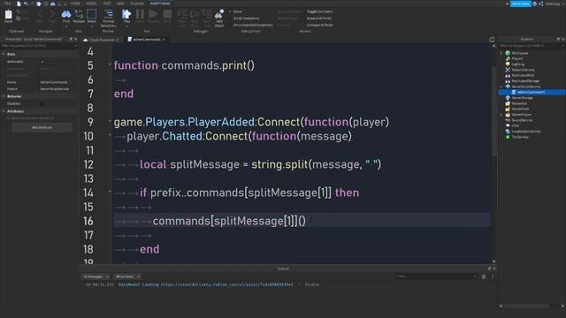Image resolution: width=566 pixels, height=318 pixels.
Task: Open the MODEL ribbon tab
Action: pyautogui.click(x=91, y=4)
